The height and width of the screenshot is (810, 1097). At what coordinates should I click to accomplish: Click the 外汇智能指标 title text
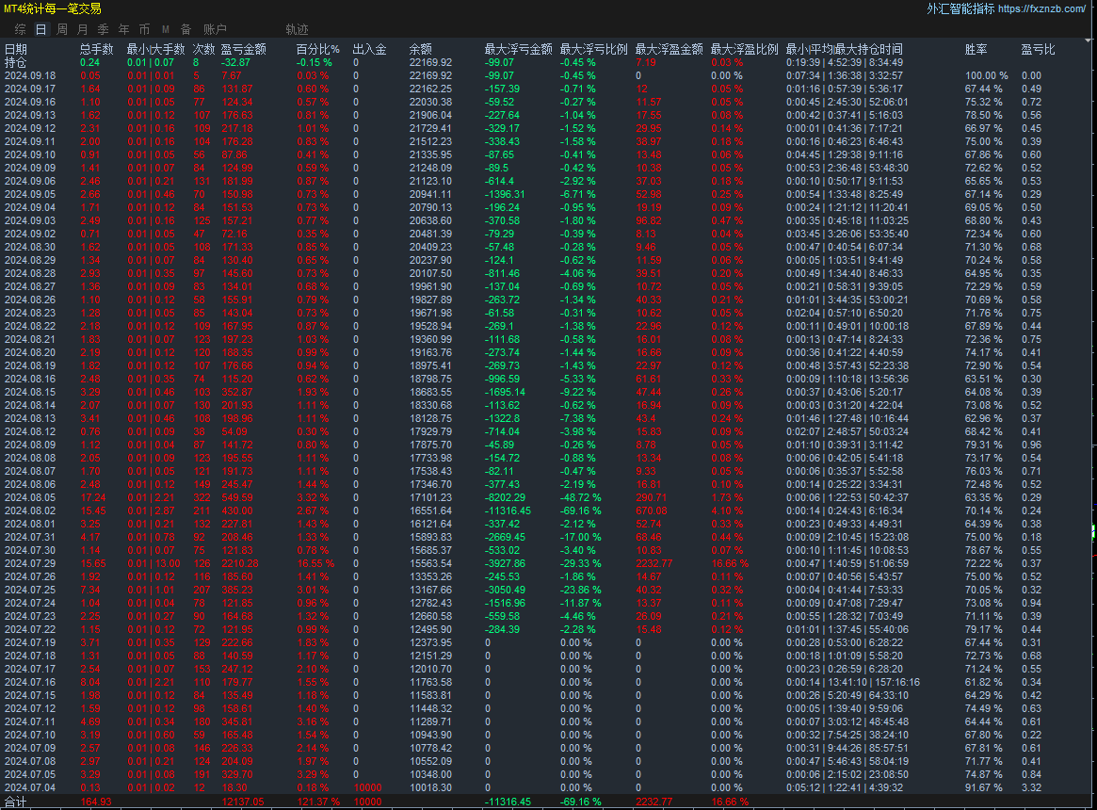pyautogui.click(x=960, y=9)
